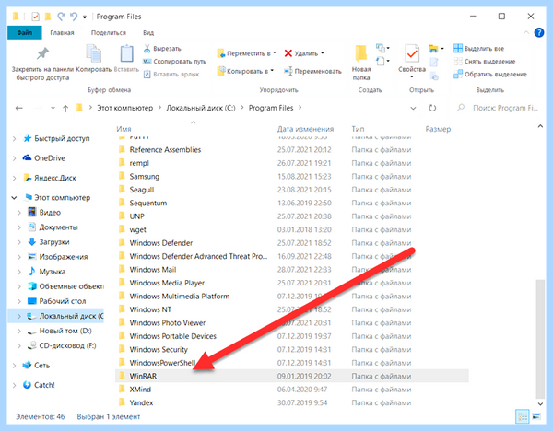Image resolution: width=553 pixels, height=431 pixels.
Task: Open the Файл menu tab
Action: 25,33
